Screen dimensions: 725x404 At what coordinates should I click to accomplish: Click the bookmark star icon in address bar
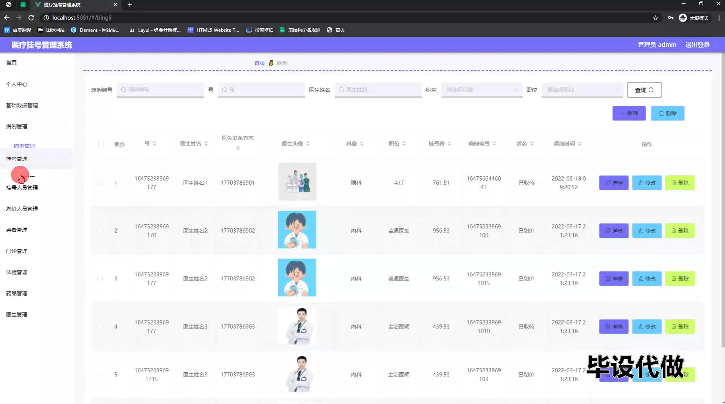tap(655, 18)
